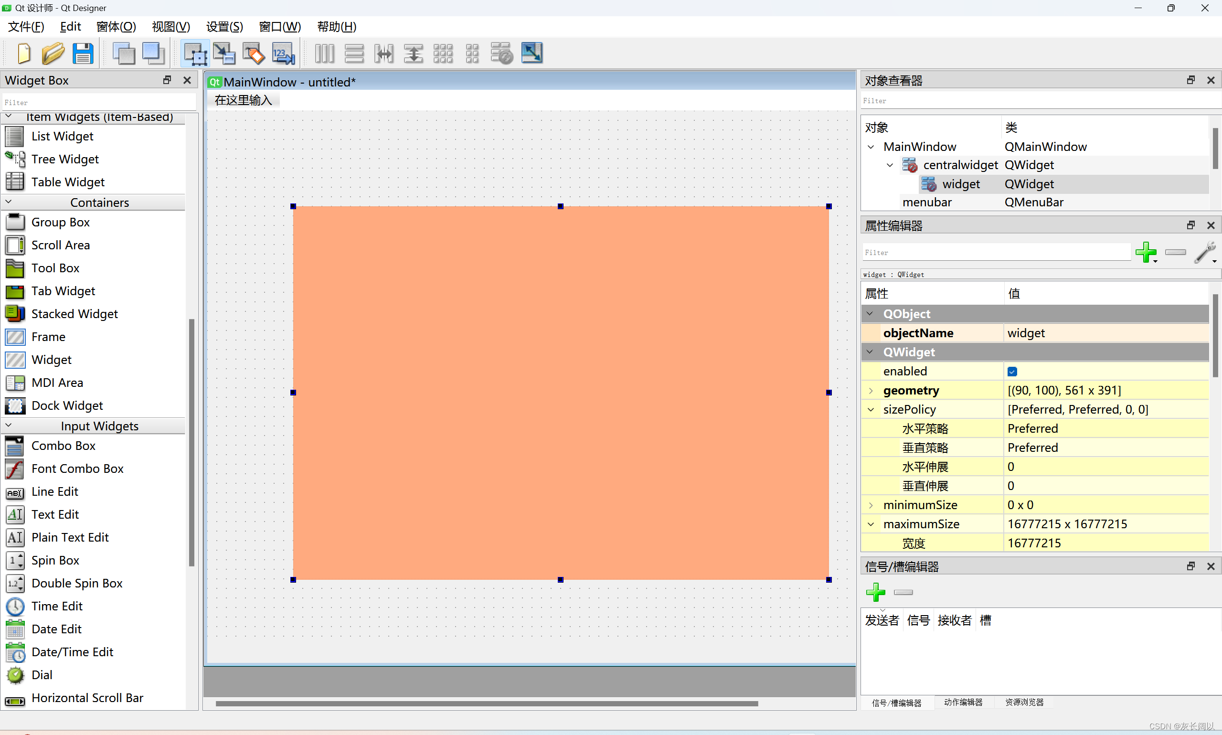Click the Widget Box Filter field

(x=99, y=103)
